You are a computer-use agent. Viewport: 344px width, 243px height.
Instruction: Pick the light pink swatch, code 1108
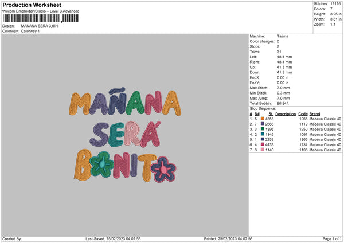(x=263, y=150)
